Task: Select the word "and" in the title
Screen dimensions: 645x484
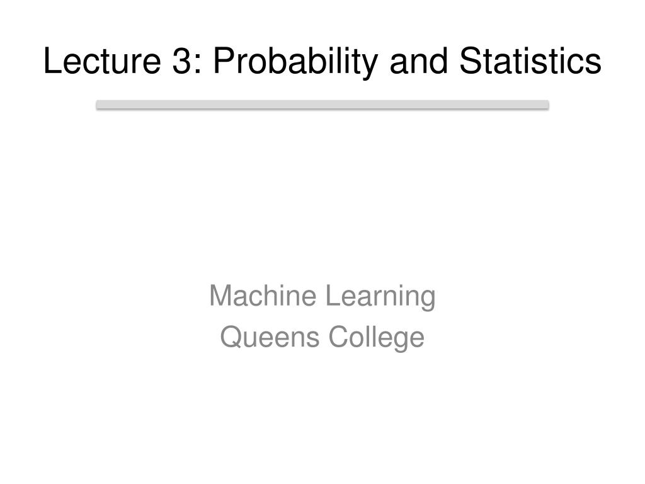Action: pyautogui.click(x=418, y=61)
